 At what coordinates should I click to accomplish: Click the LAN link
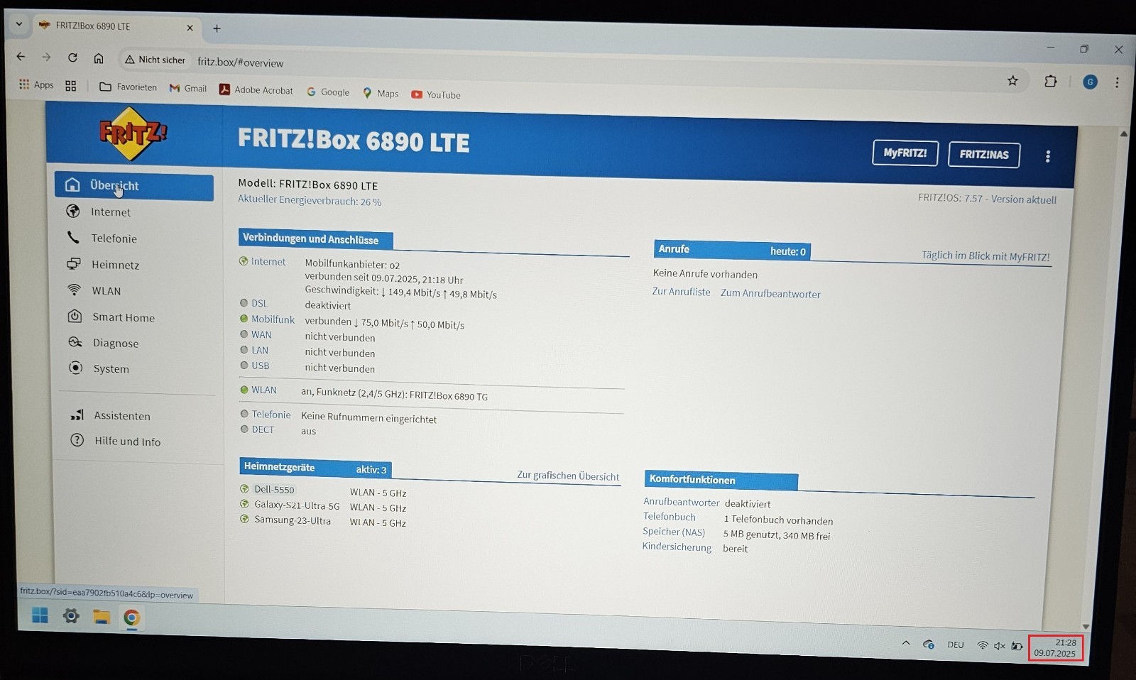[260, 350]
